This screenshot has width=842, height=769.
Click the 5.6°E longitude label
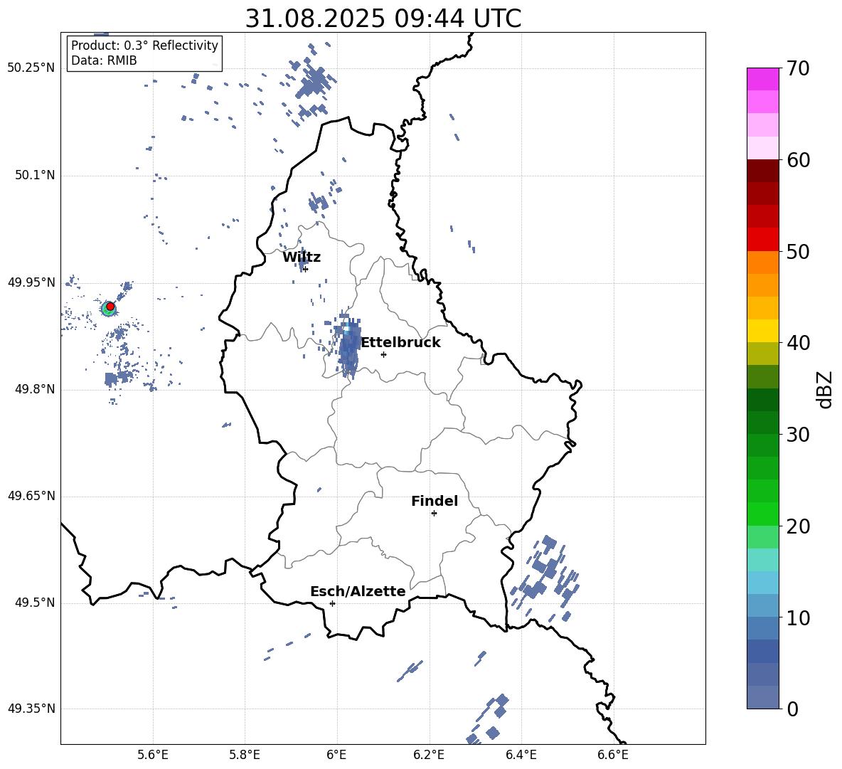[153, 755]
